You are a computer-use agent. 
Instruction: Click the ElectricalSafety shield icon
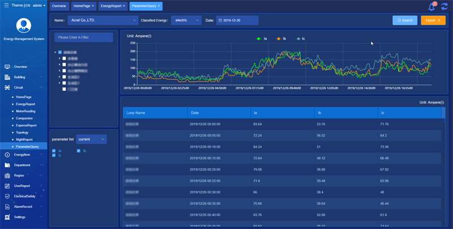[7, 196]
